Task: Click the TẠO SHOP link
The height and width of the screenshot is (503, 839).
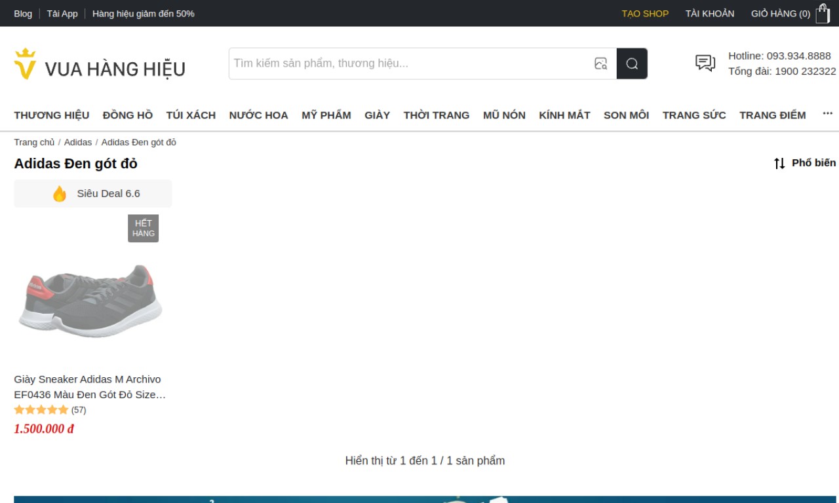Action: (645, 13)
